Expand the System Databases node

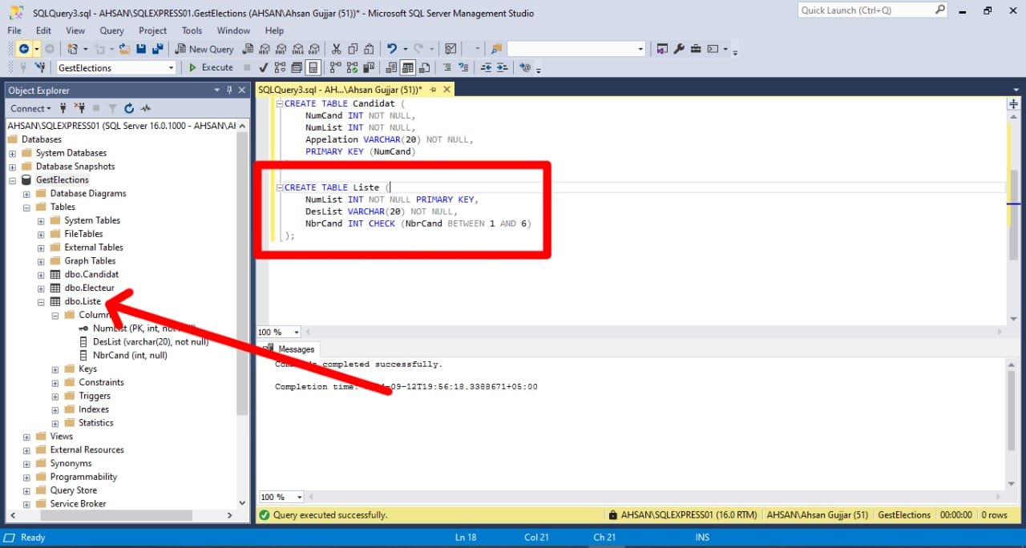(x=12, y=153)
